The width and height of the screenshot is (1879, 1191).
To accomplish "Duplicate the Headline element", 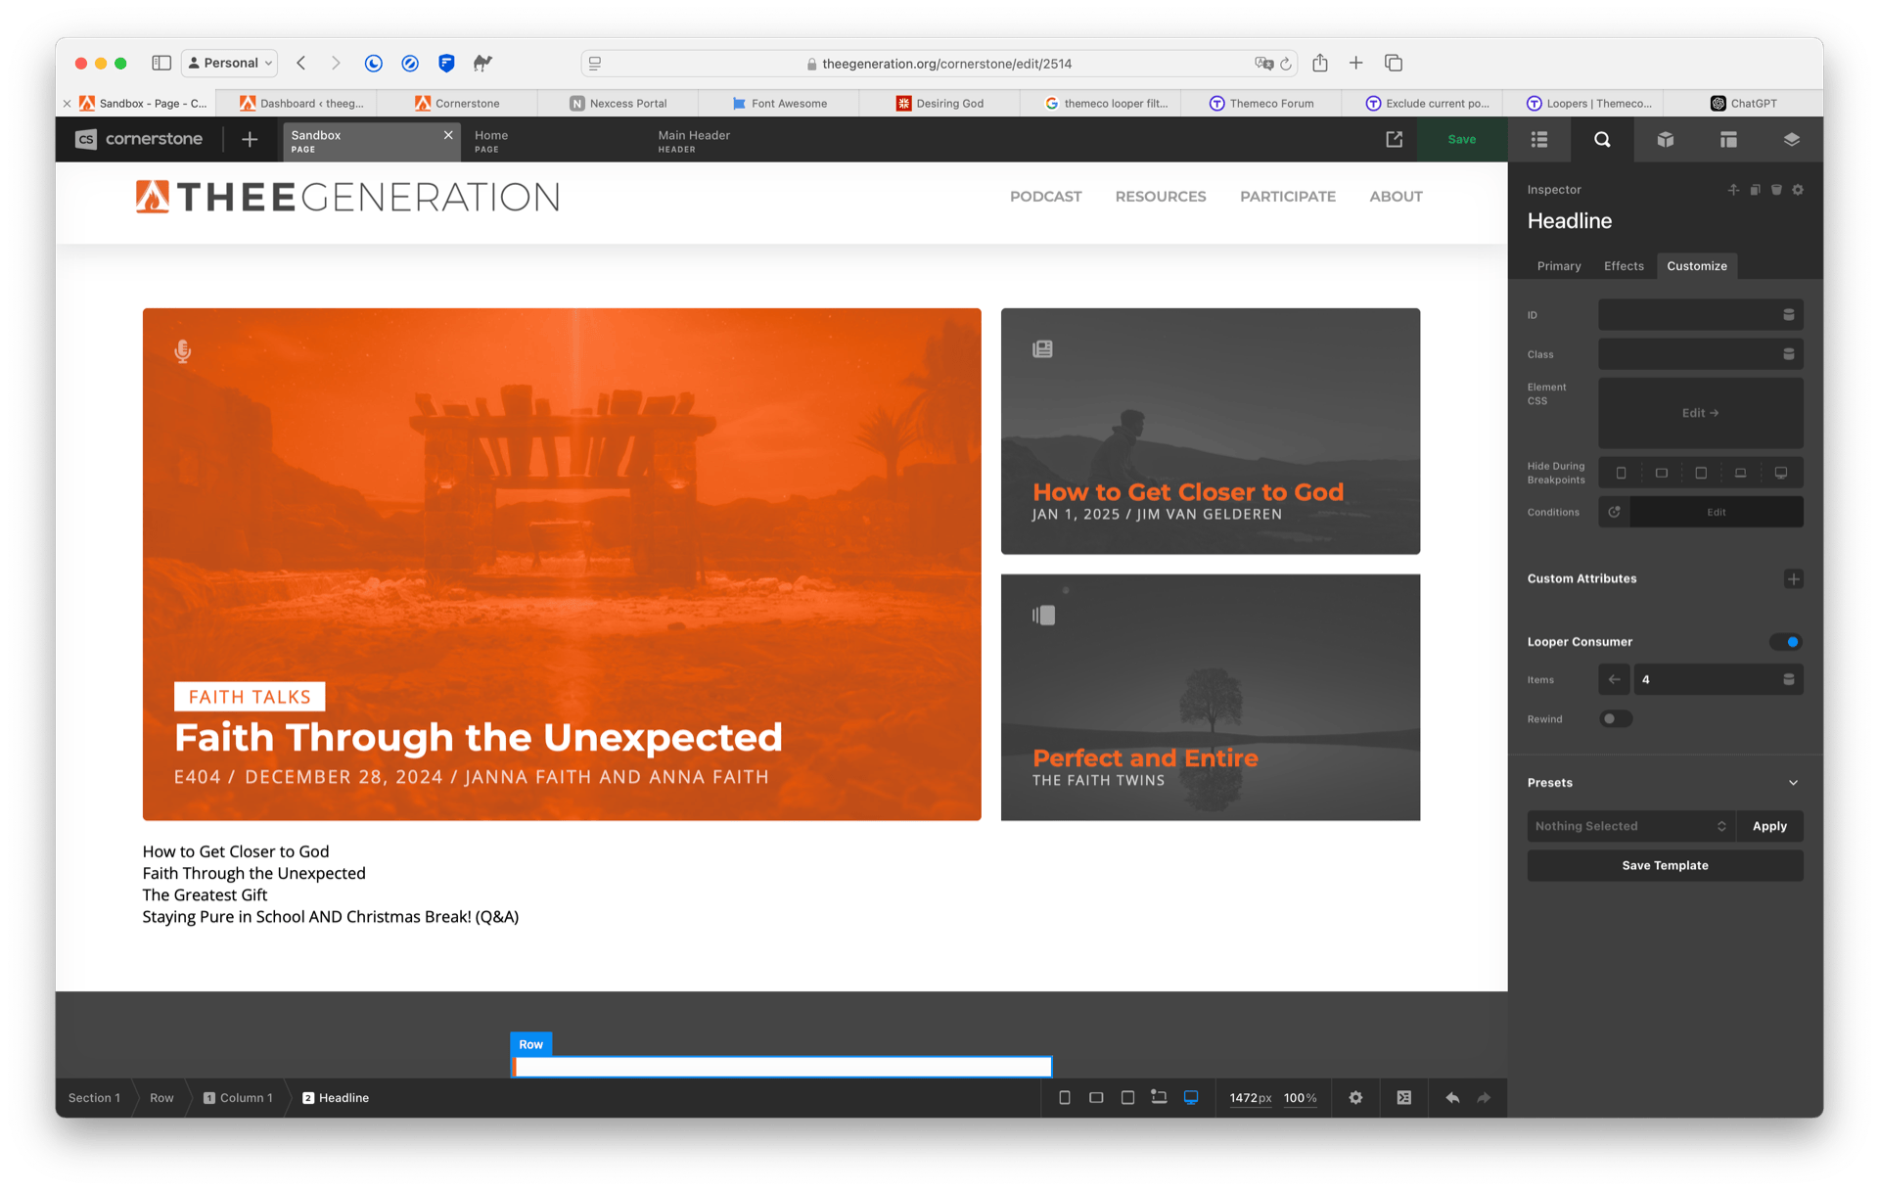I will tap(1755, 190).
